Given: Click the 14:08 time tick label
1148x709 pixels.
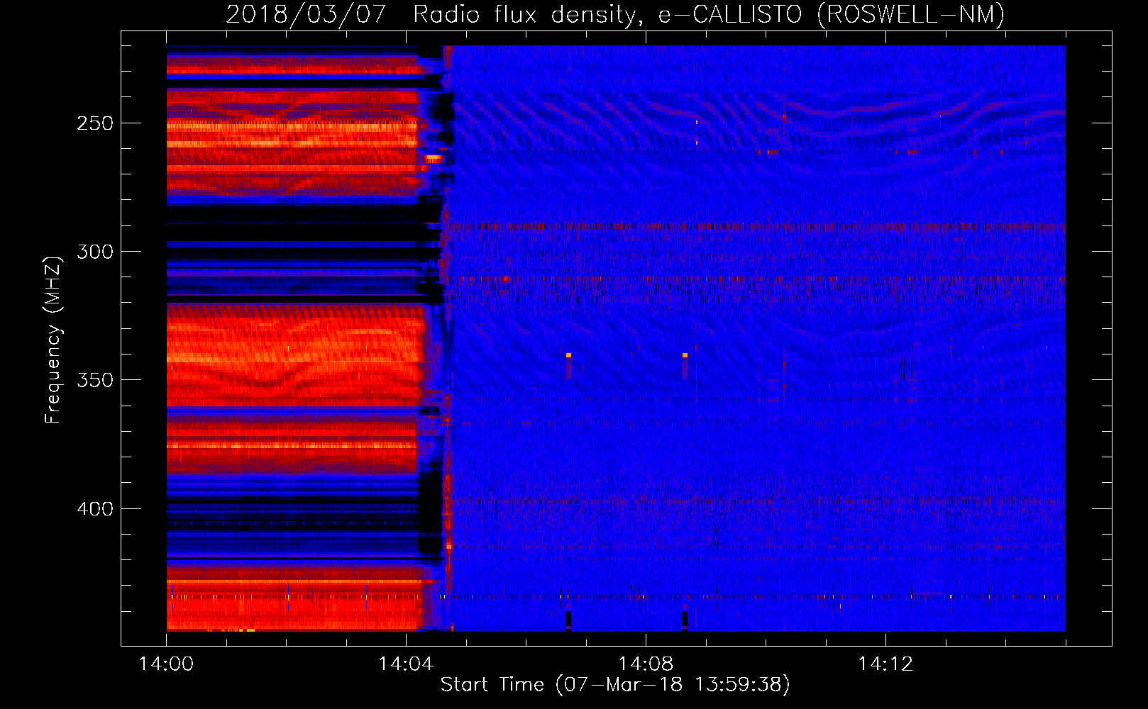Looking at the screenshot, I should point(646,664).
